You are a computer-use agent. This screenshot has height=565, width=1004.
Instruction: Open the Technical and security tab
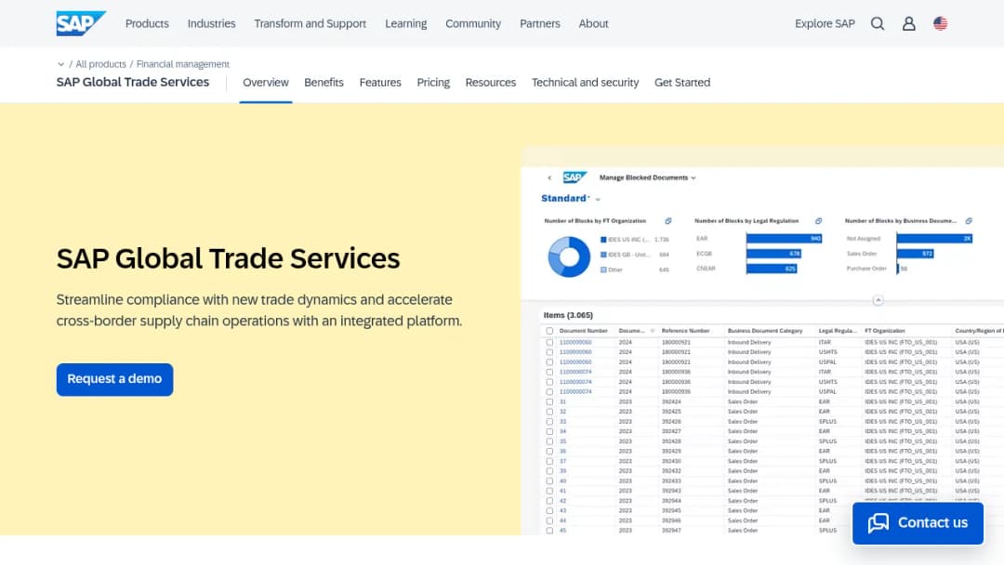tap(586, 83)
